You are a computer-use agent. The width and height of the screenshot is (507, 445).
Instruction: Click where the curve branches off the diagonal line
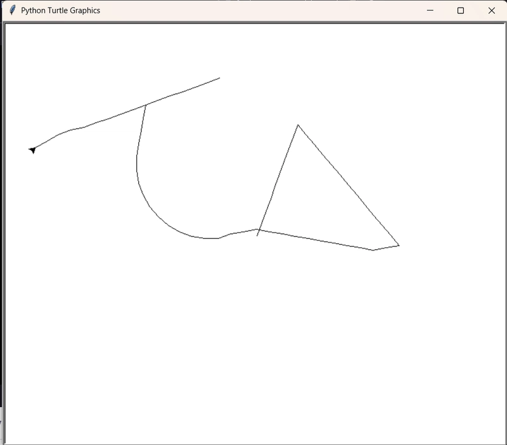coord(146,105)
